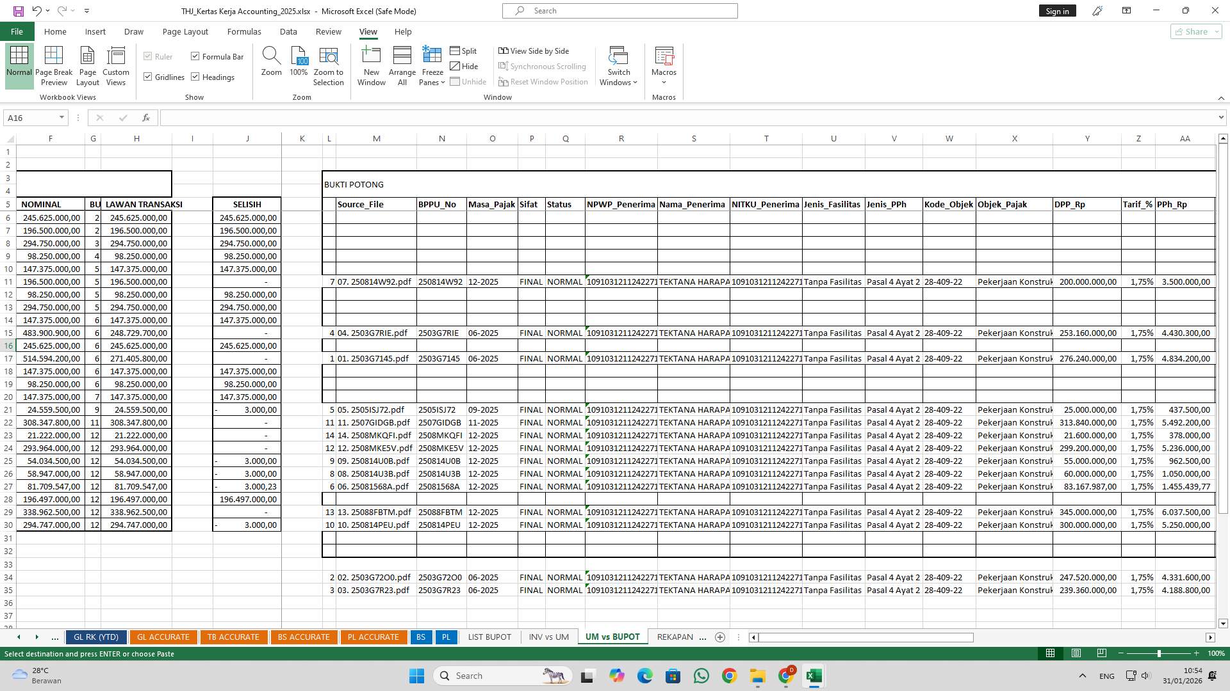Enable the Ruler checkbox
The height and width of the screenshot is (691, 1230).
(148, 56)
